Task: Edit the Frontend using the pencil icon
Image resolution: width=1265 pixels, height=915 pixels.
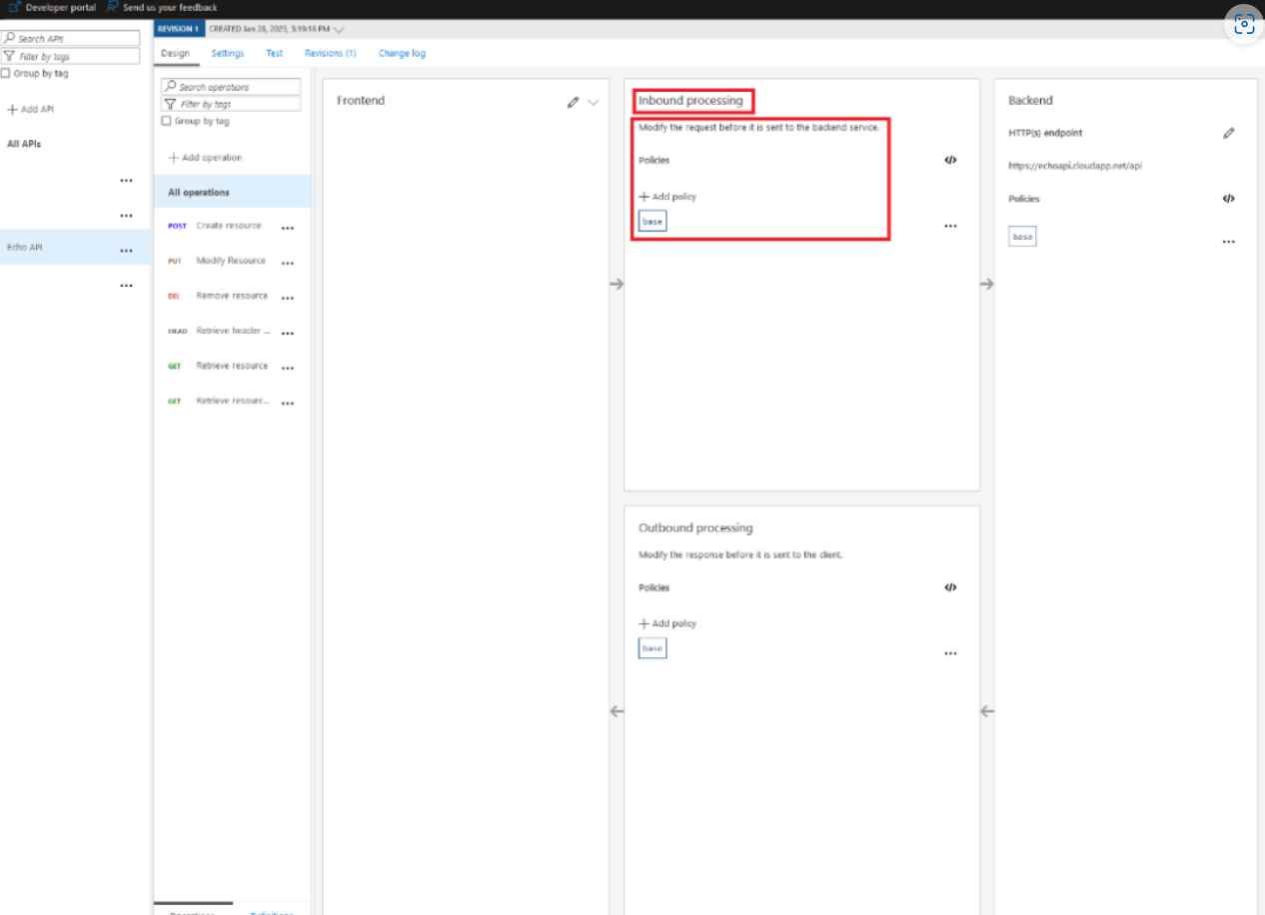Action: click(x=573, y=101)
